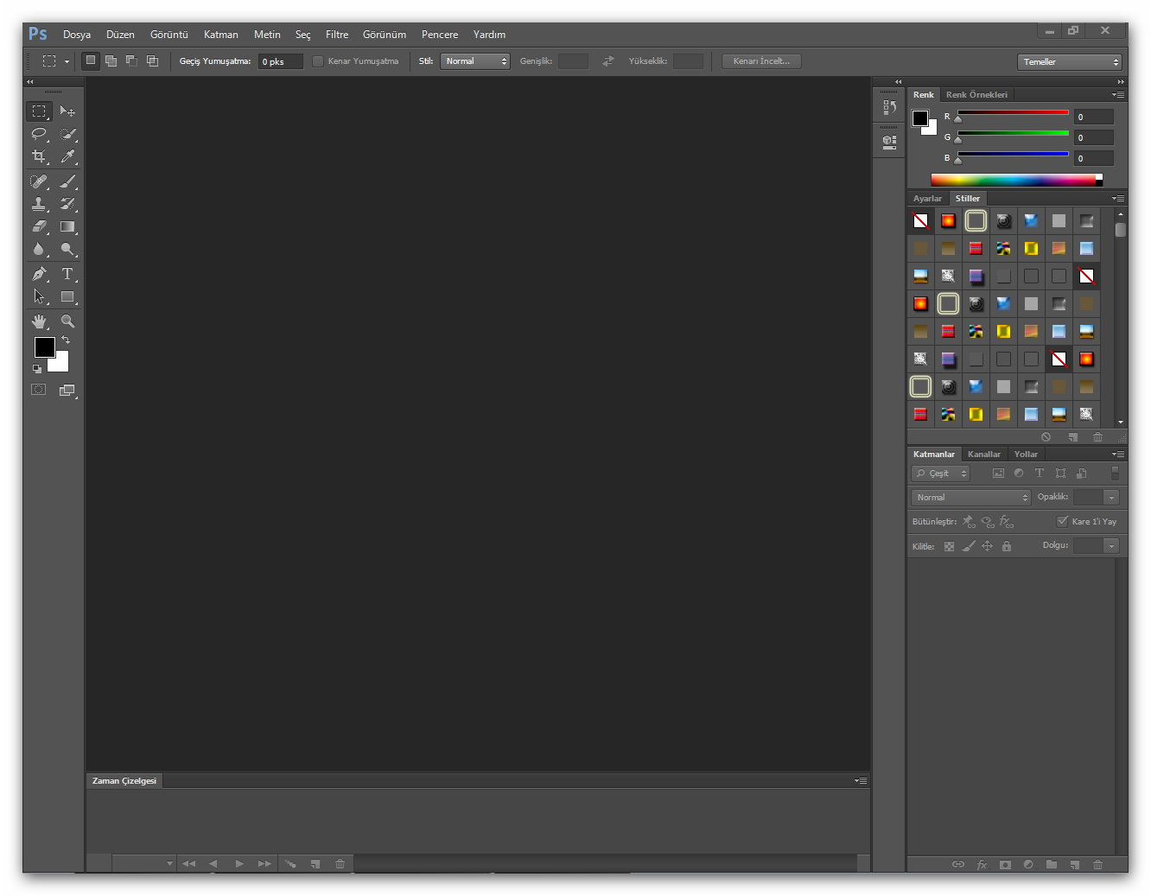Choose New Selection mode in options bar
Screen dimensions: 1151x896
click(x=91, y=60)
